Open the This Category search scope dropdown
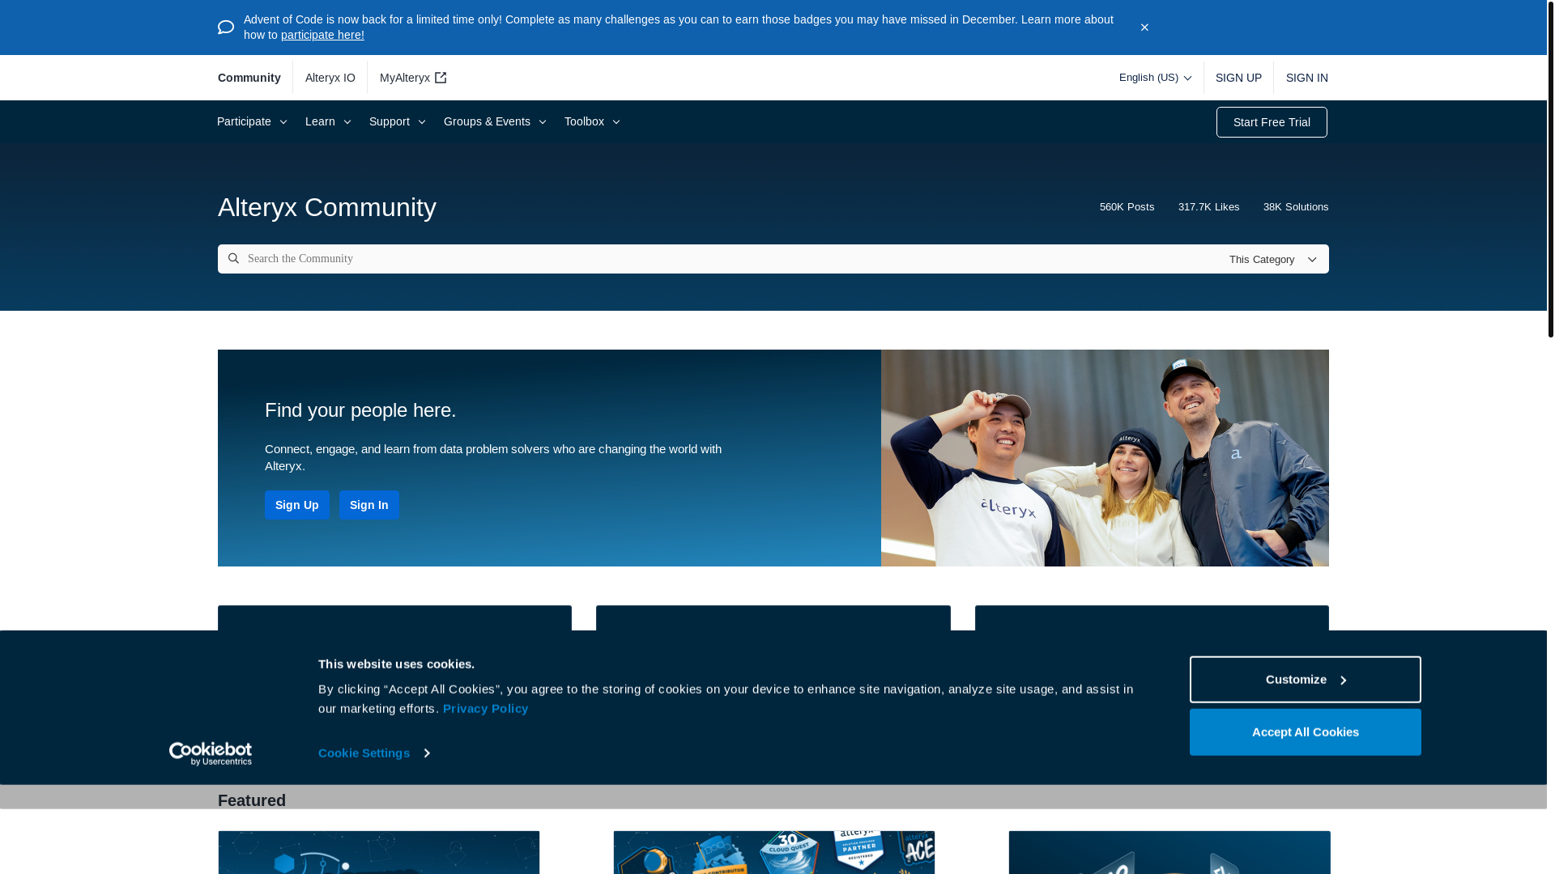Image resolution: width=1555 pixels, height=874 pixels. [x=1273, y=260]
